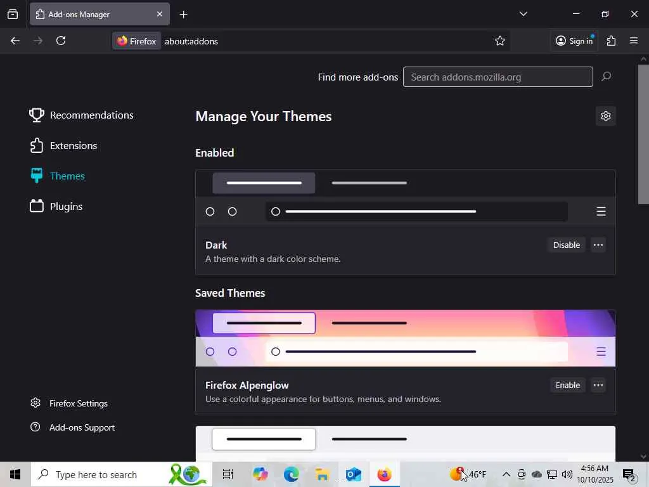Click the Search addons.mozilla.org field

498,77
